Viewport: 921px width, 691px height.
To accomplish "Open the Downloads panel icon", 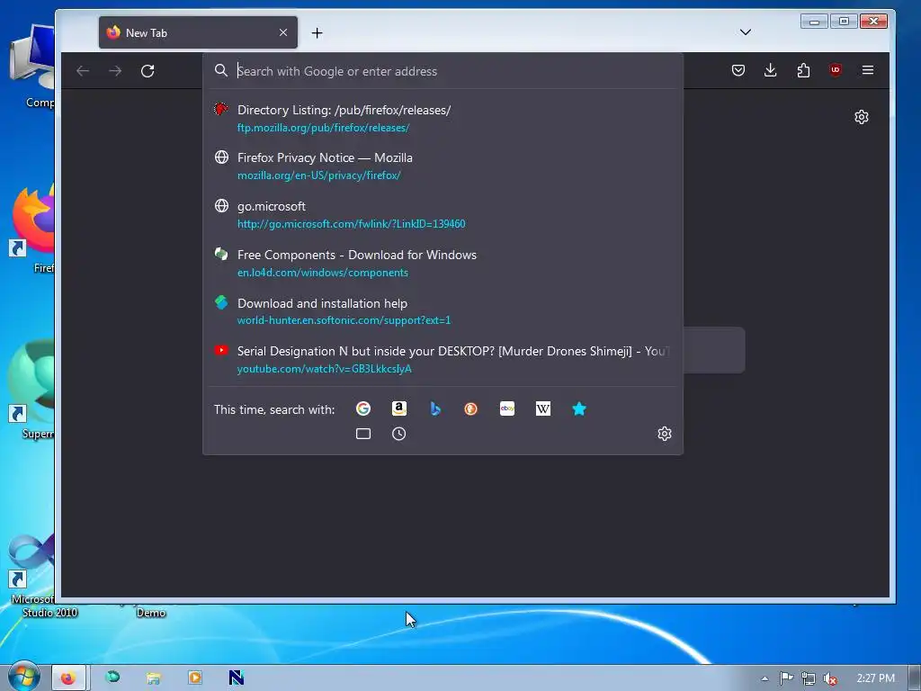I will (771, 70).
